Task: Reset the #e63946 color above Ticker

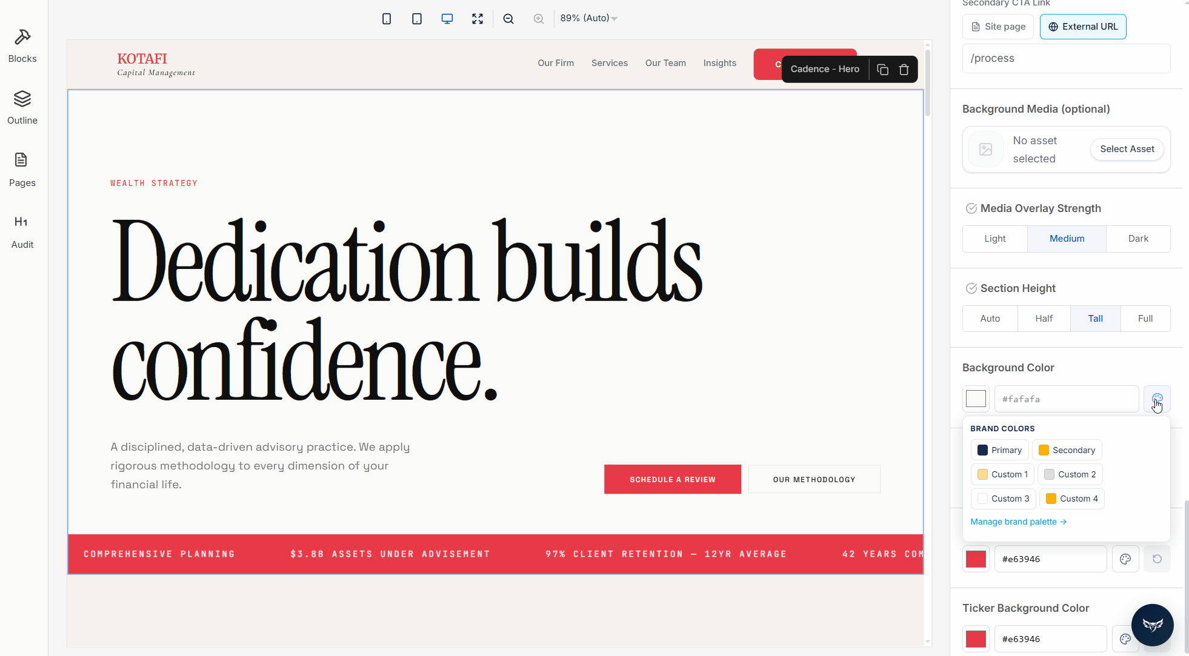Action: 1157,558
